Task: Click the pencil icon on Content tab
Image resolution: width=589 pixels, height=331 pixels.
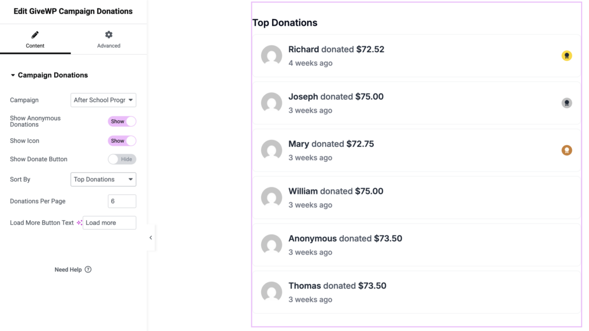Action: click(35, 35)
